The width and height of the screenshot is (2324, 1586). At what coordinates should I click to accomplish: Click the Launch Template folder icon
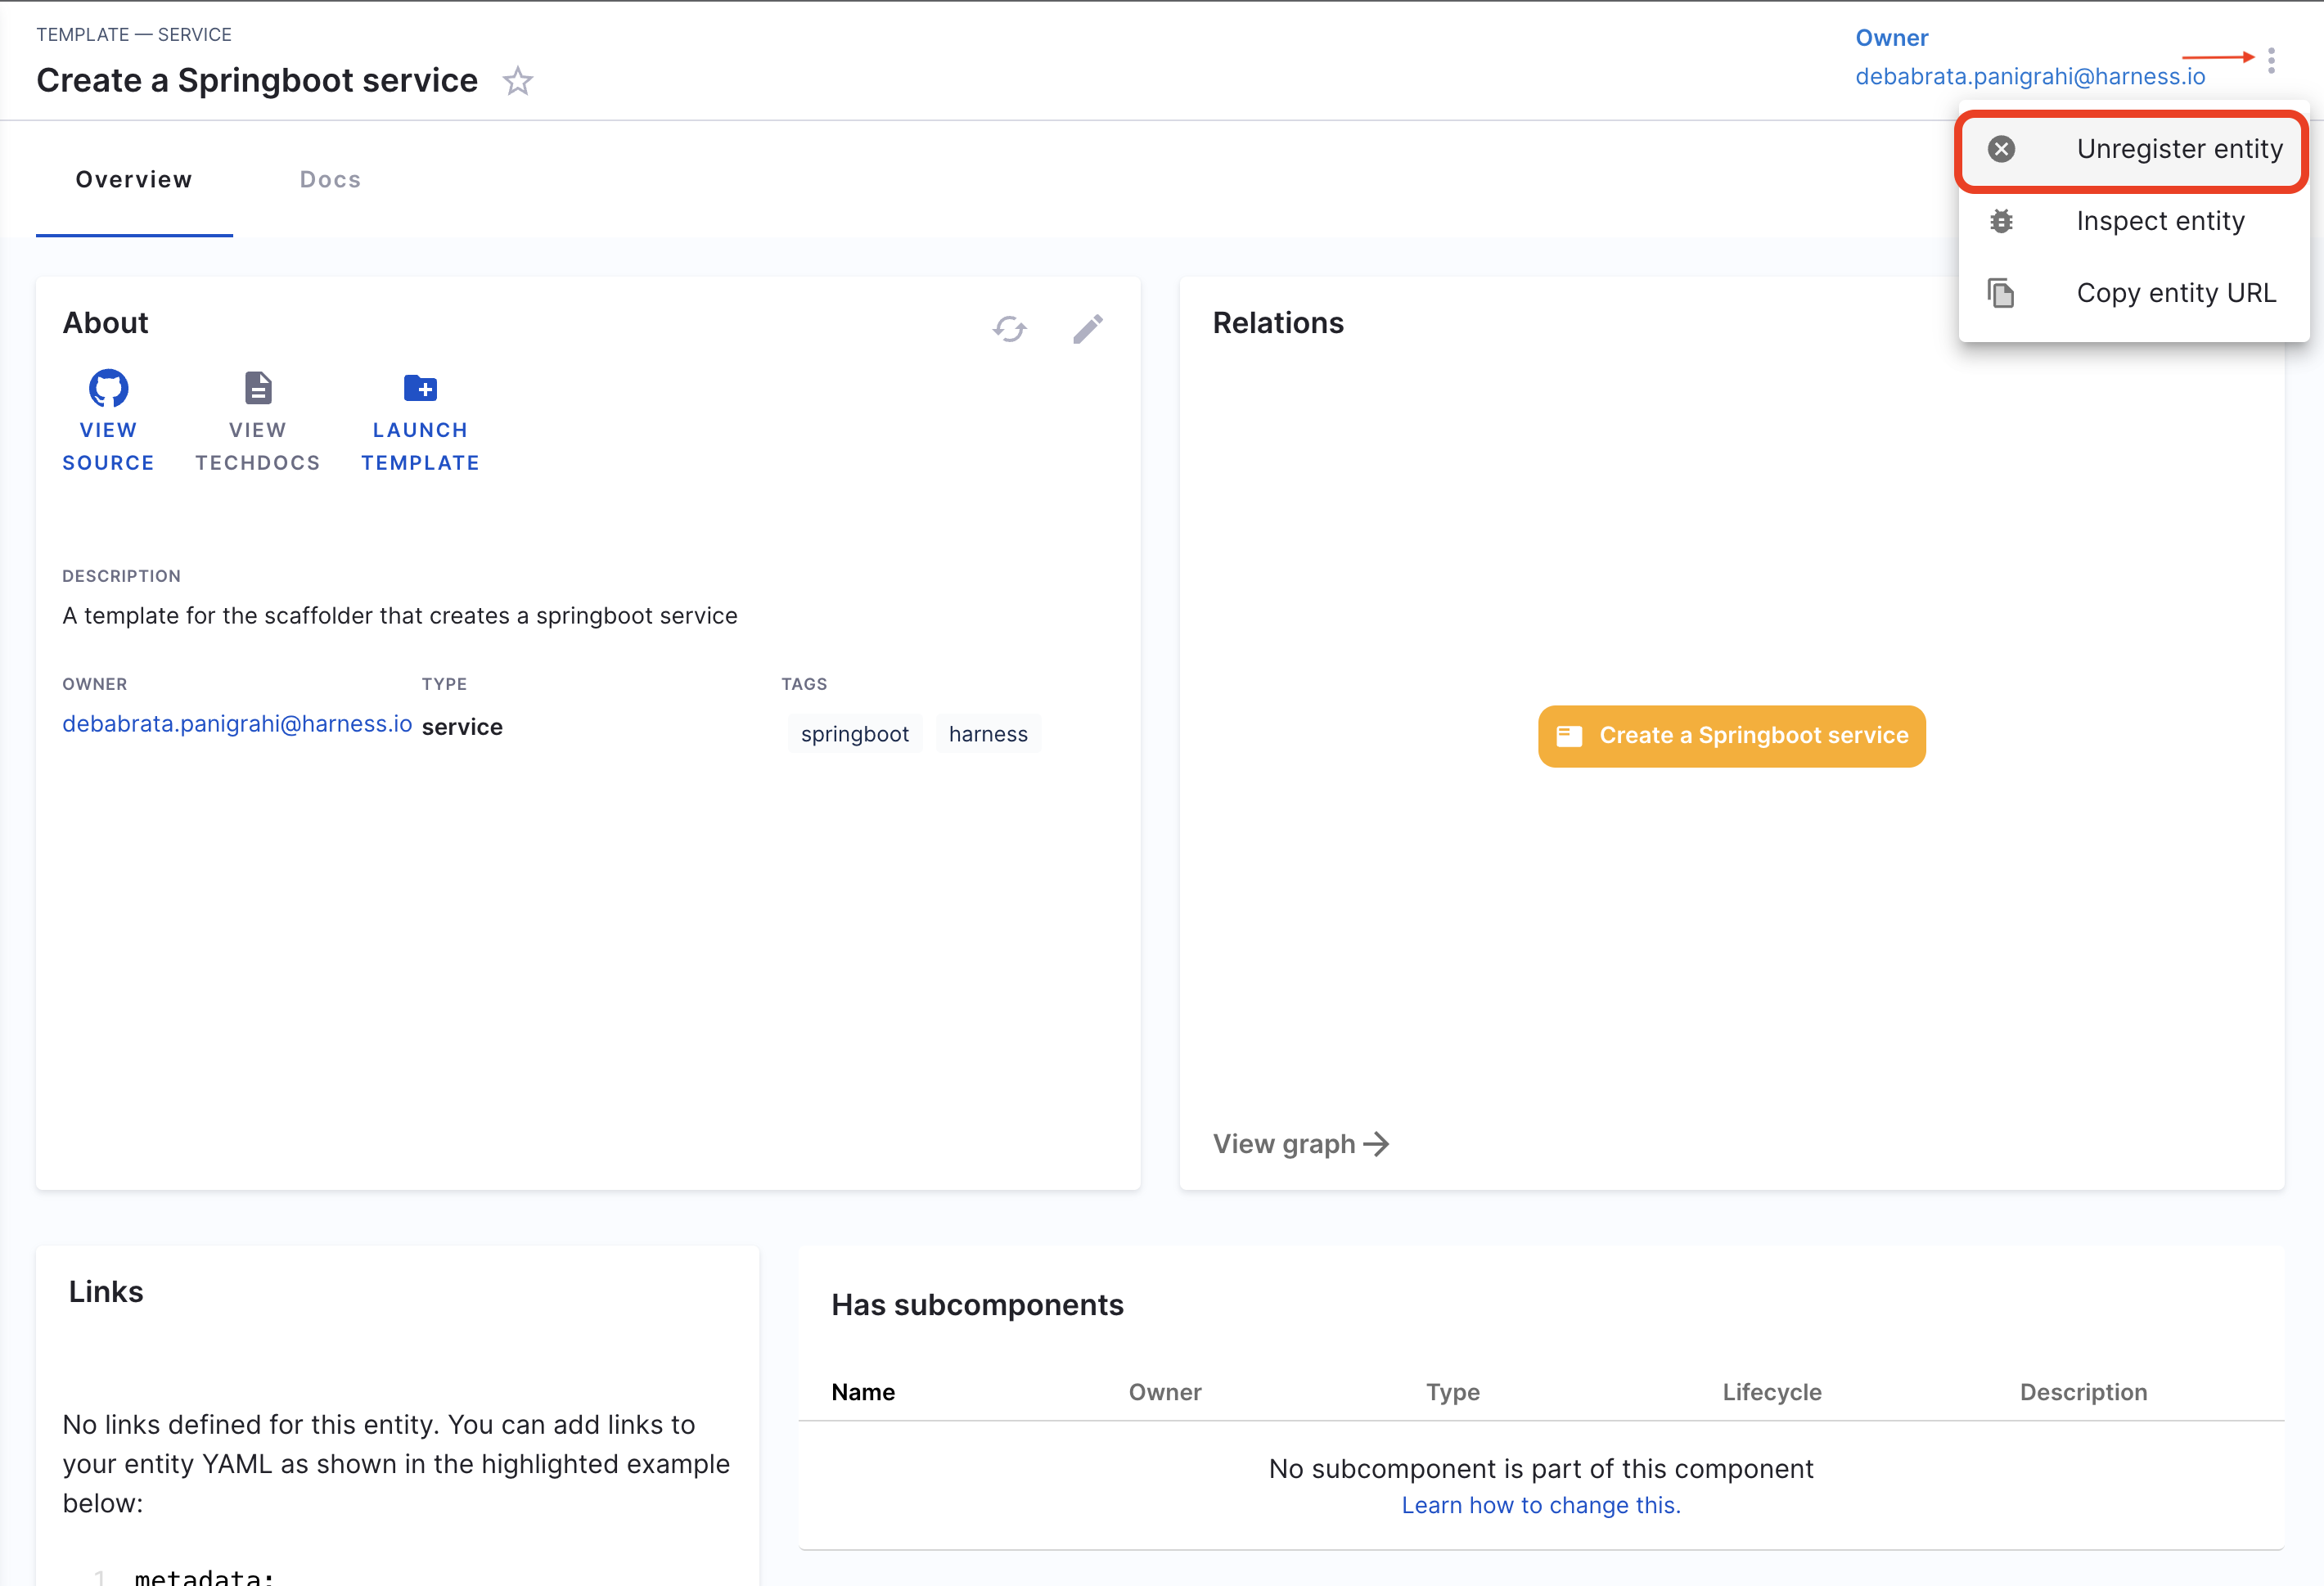(x=420, y=388)
